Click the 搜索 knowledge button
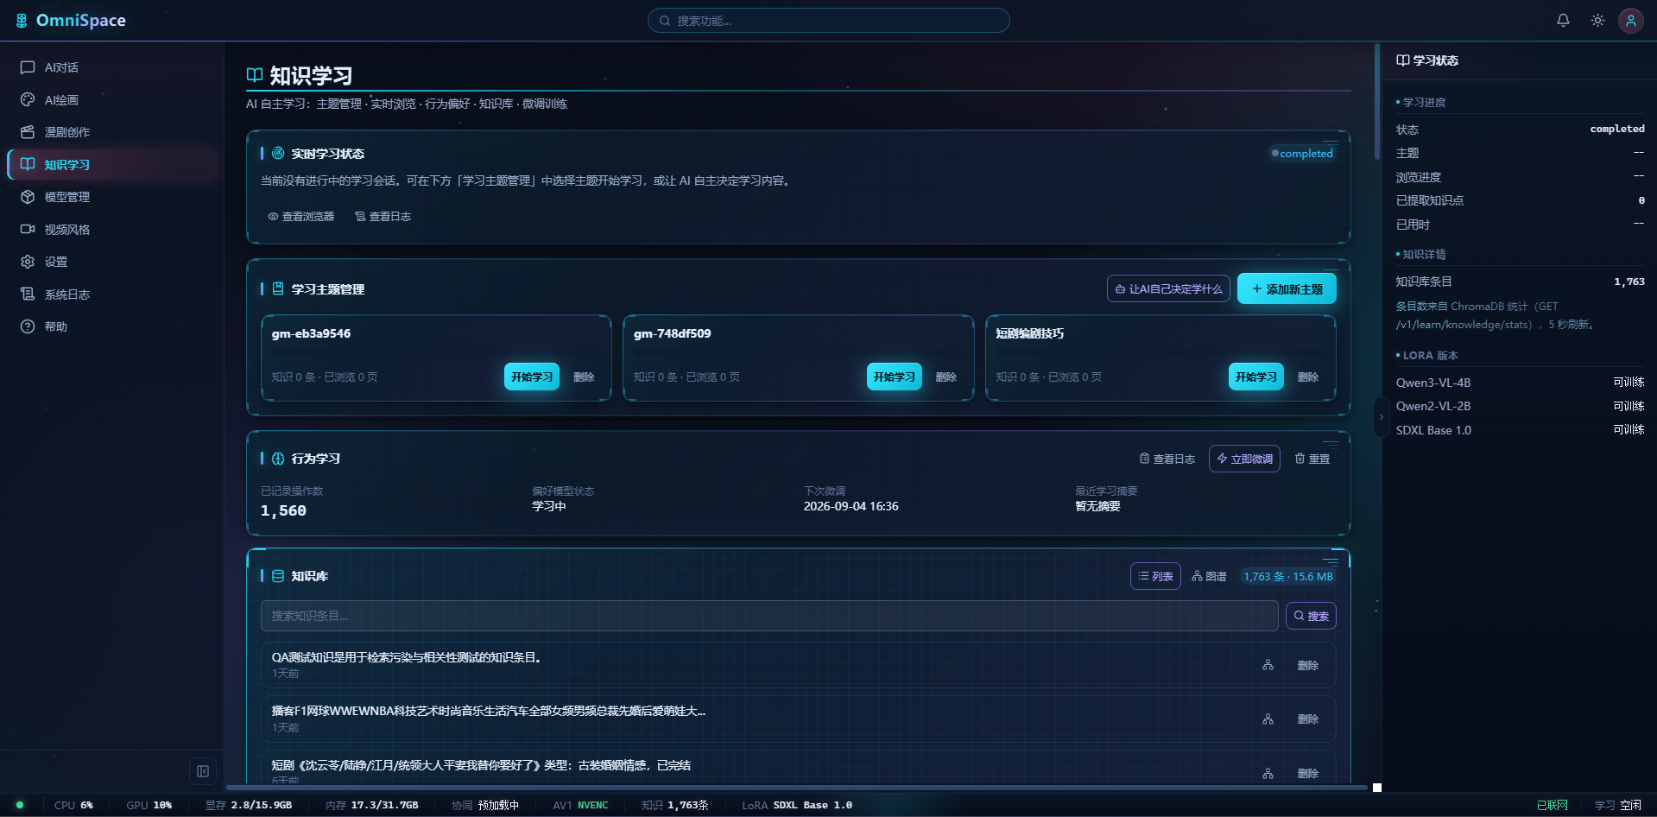 click(1311, 616)
